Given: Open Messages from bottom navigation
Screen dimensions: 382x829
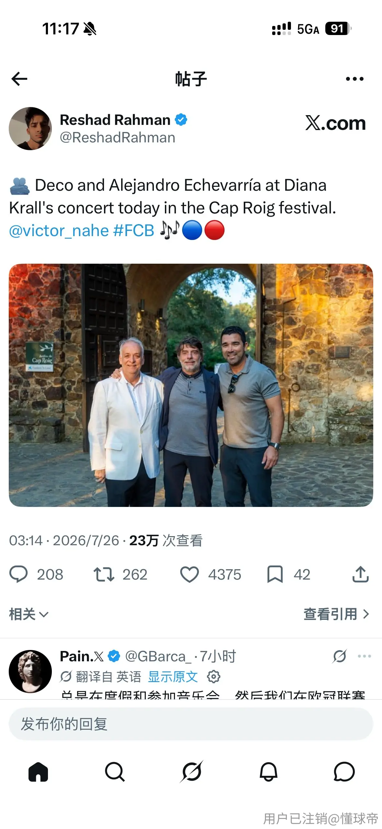Looking at the screenshot, I should [344, 772].
